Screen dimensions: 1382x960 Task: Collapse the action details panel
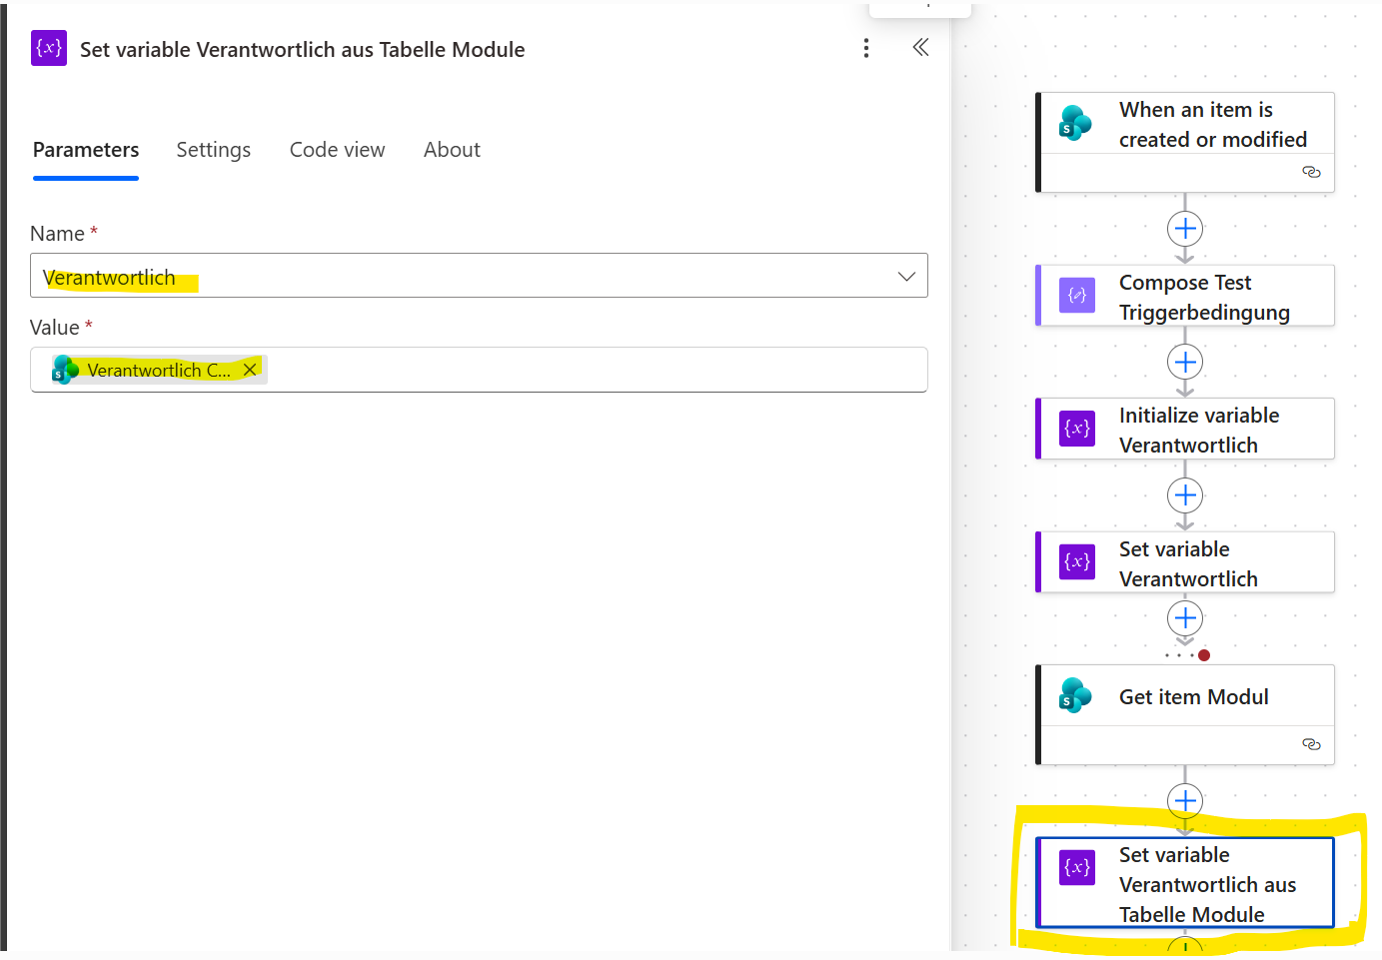(920, 48)
